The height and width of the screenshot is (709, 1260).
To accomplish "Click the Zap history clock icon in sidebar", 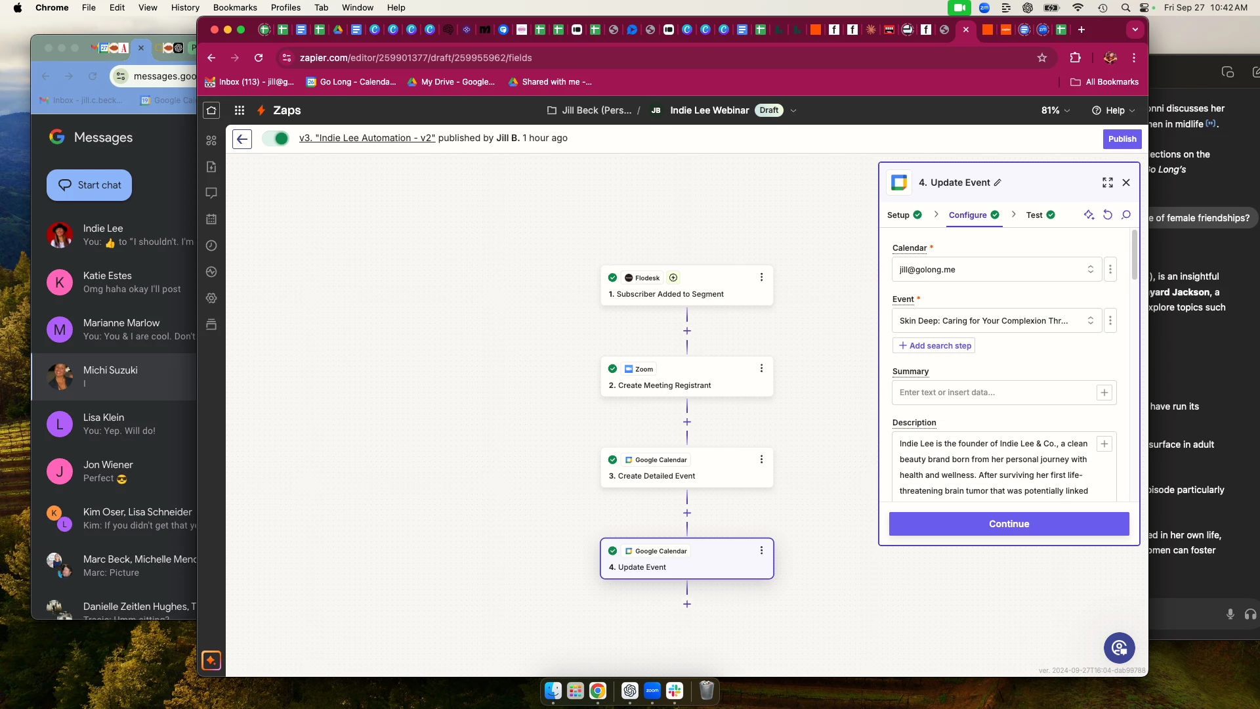I will (x=211, y=246).
